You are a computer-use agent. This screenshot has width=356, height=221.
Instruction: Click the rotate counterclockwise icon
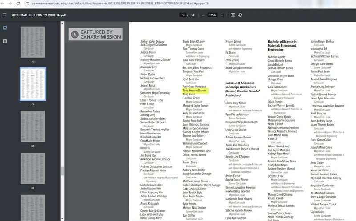(240, 15)
